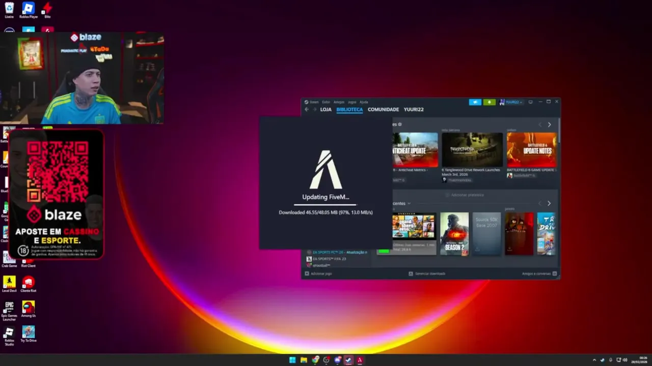Go forward using Steam's forward arrow
The height and width of the screenshot is (366, 652).
[x=314, y=109]
